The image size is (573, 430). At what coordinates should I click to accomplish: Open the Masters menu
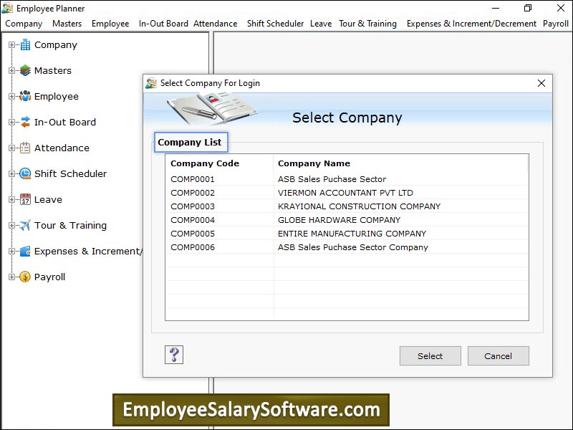point(67,24)
